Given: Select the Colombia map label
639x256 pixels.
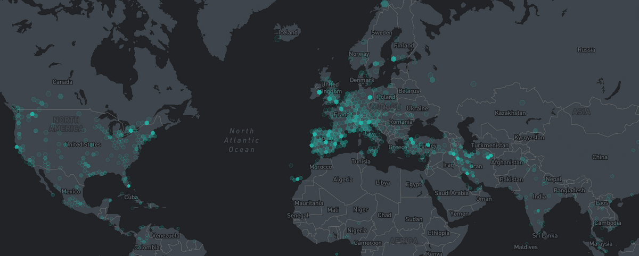Looking at the screenshot, I should [146, 248].
